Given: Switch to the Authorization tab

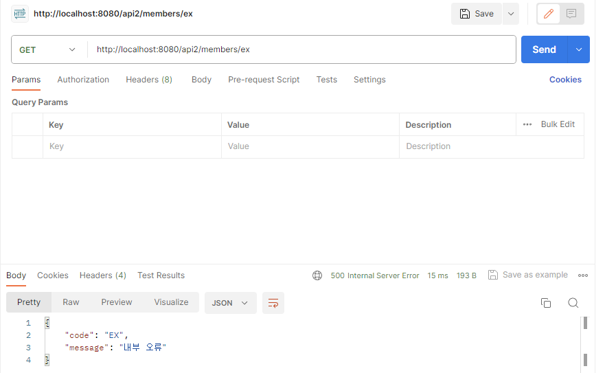Looking at the screenshot, I should (x=83, y=80).
